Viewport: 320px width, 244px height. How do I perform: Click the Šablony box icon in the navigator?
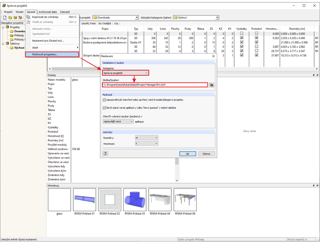[x=7, y=43]
